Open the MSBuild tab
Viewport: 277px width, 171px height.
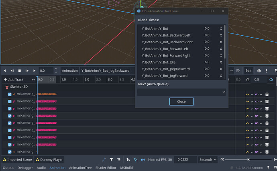click(x=126, y=168)
